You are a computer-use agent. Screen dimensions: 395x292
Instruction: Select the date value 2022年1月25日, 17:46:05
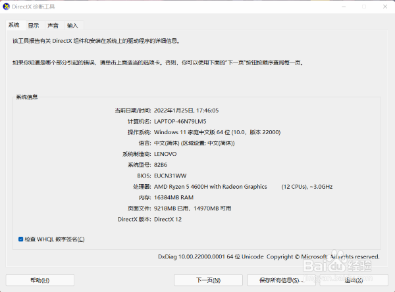(186, 110)
